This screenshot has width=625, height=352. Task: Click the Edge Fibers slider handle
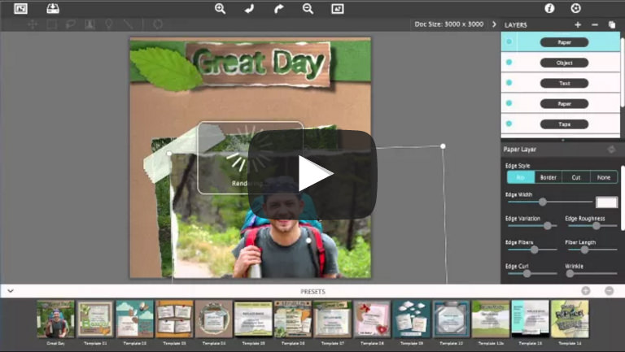click(534, 250)
